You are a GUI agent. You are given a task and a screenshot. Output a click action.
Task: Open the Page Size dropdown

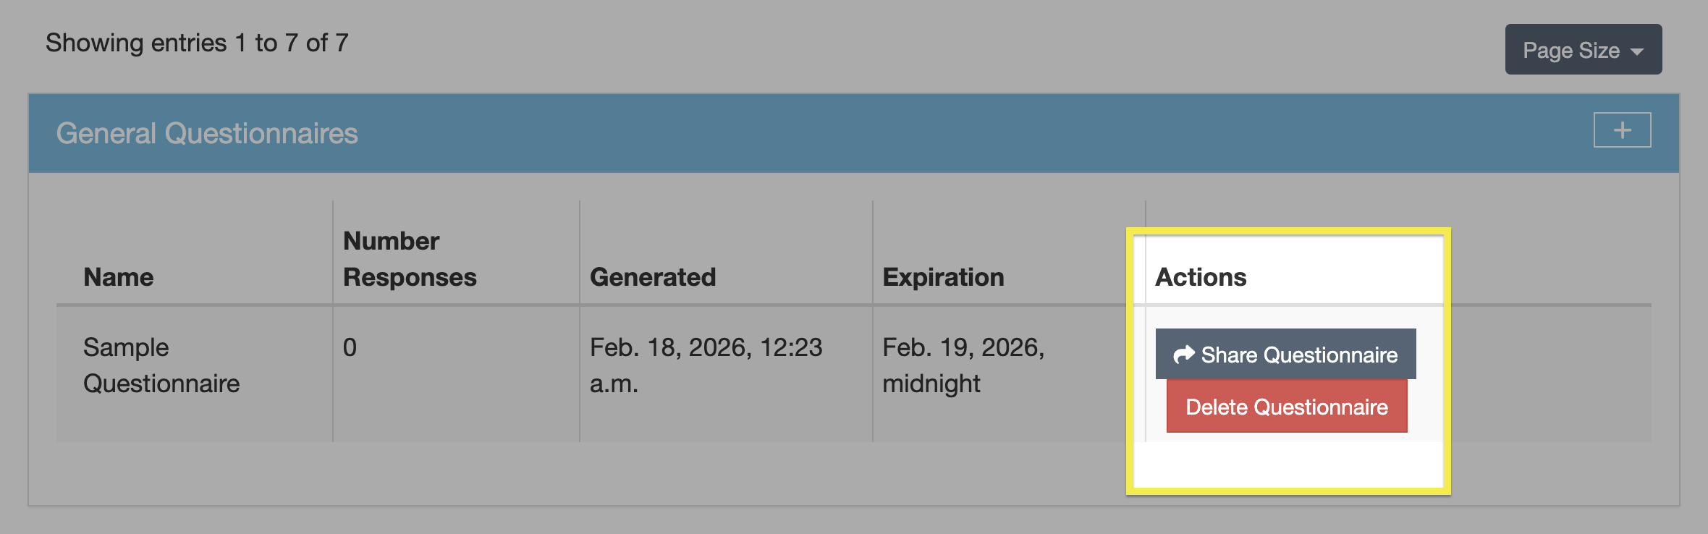pyautogui.click(x=1583, y=50)
